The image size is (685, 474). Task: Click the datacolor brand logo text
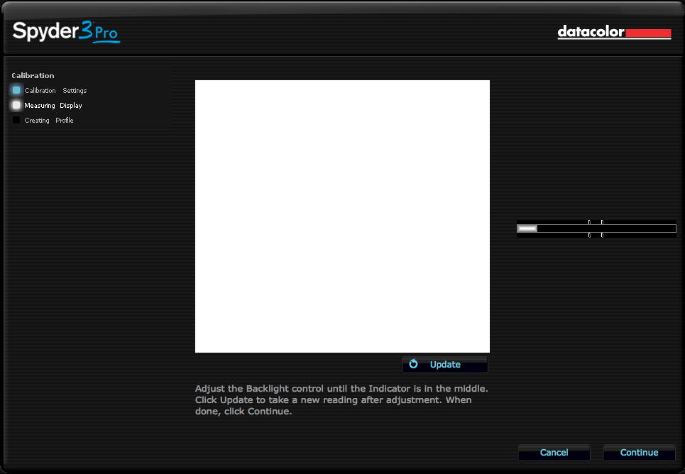tap(591, 32)
